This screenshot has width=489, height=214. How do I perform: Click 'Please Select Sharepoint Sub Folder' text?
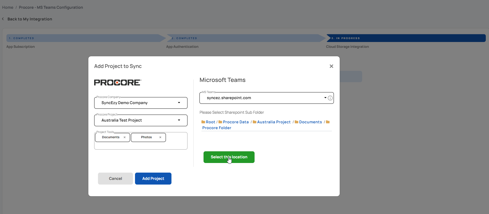click(232, 113)
